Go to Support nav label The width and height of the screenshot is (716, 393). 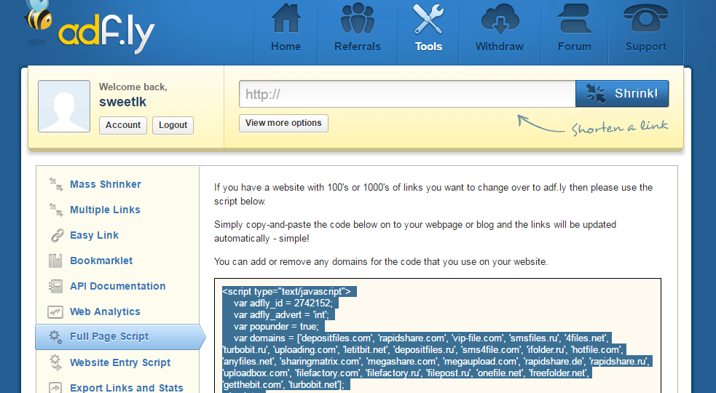(645, 47)
